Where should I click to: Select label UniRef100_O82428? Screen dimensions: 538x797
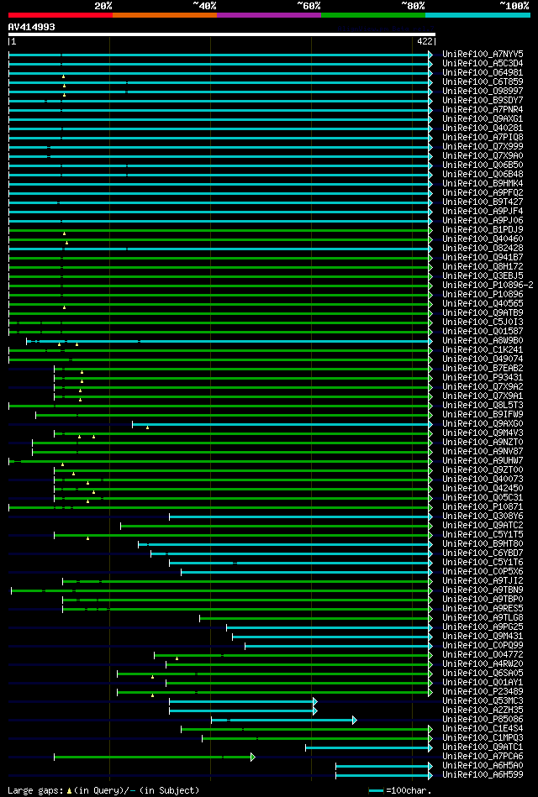tap(483, 248)
